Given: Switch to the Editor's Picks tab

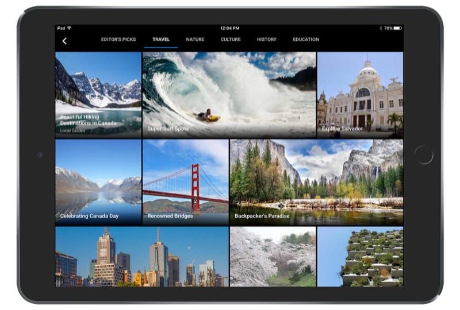Looking at the screenshot, I should pyautogui.click(x=118, y=40).
